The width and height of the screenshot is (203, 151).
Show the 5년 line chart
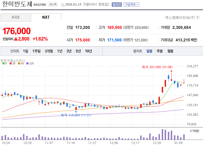pyautogui.click(x=78, y=51)
